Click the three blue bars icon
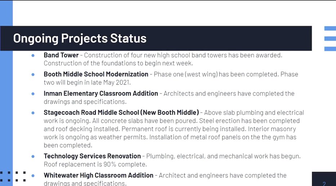 pyautogui.click(x=330, y=39)
